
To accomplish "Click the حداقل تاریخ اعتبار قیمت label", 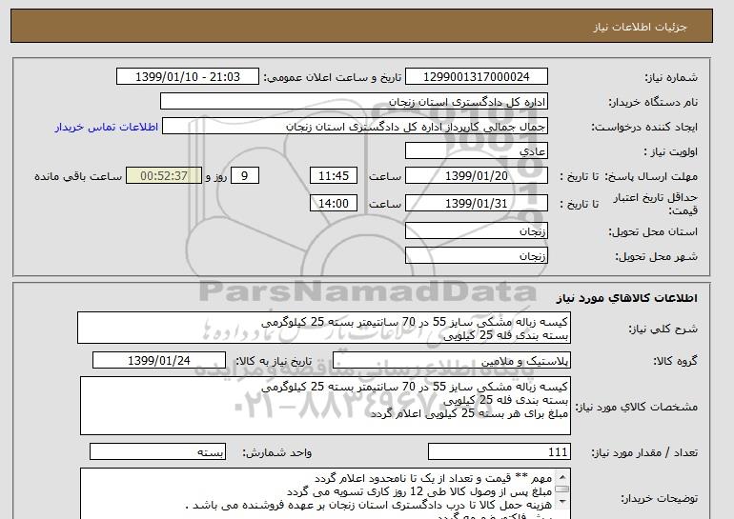I will [x=656, y=204].
